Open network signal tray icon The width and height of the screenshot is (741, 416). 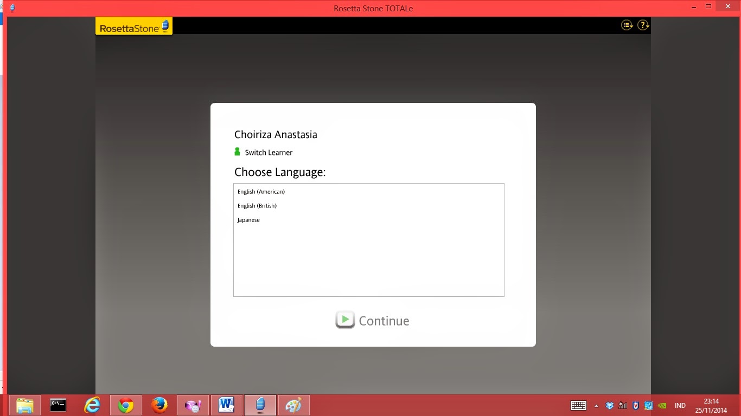tap(623, 405)
